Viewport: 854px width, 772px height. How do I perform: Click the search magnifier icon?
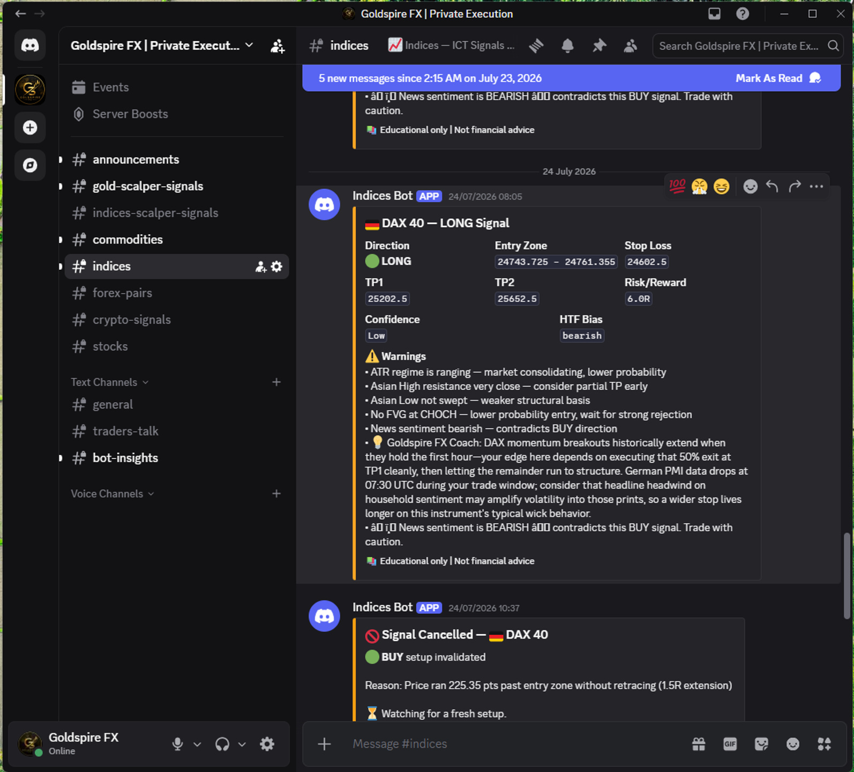coord(833,46)
